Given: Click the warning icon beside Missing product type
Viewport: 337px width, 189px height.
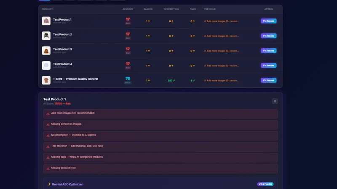Looking at the screenshot, I should [48, 168].
